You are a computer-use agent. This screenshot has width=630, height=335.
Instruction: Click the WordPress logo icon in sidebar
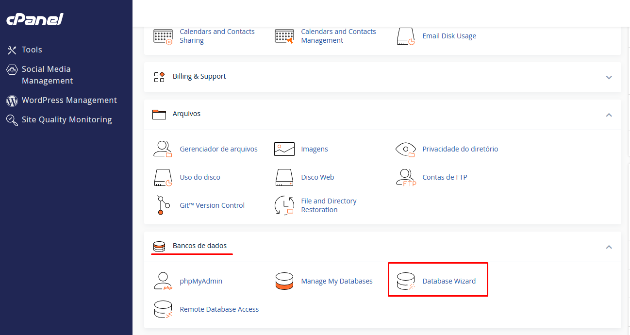point(12,100)
